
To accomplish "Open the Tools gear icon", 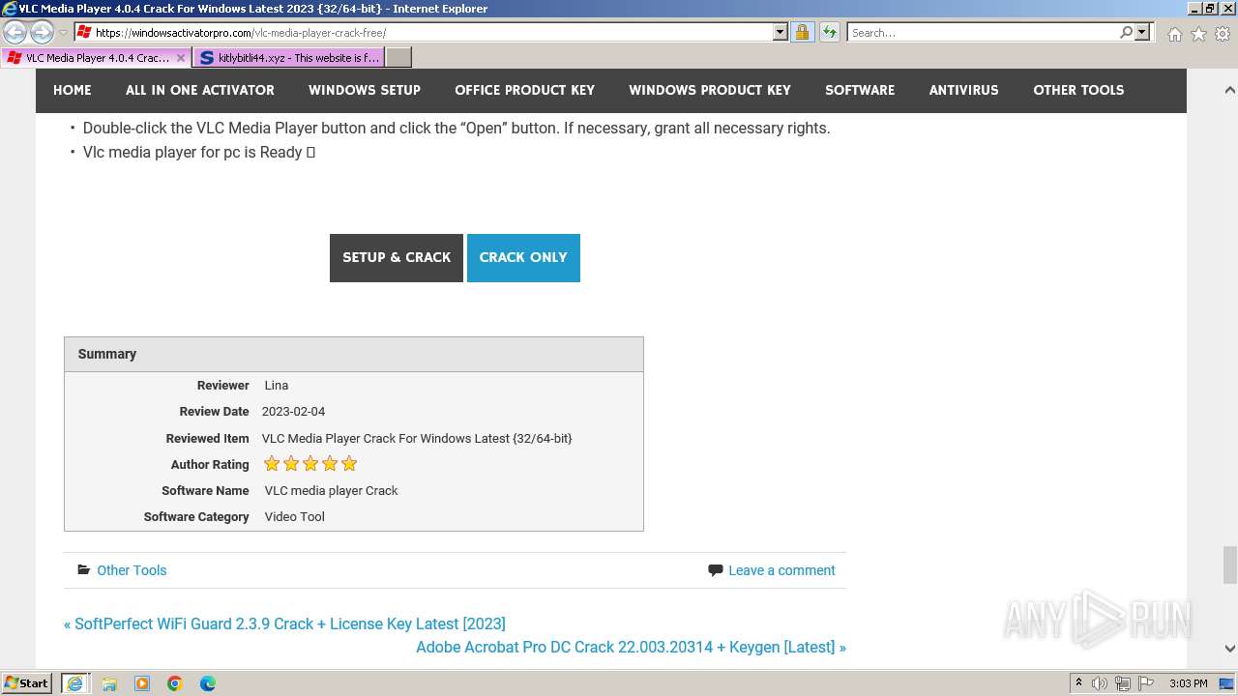I will coord(1223,34).
